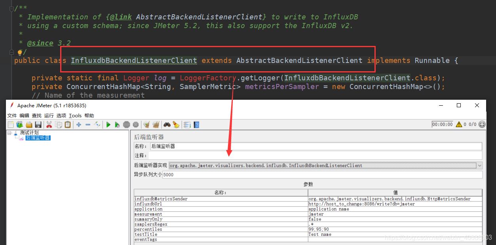This screenshot has height=245, width=496.
Task: Click the lightbulb intention icon in code editor
Action: pos(20,52)
